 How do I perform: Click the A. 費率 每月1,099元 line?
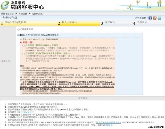tap(40, 39)
